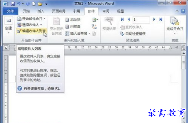
Task: Click 查找收件人 button
Action: click(x=131, y=27)
